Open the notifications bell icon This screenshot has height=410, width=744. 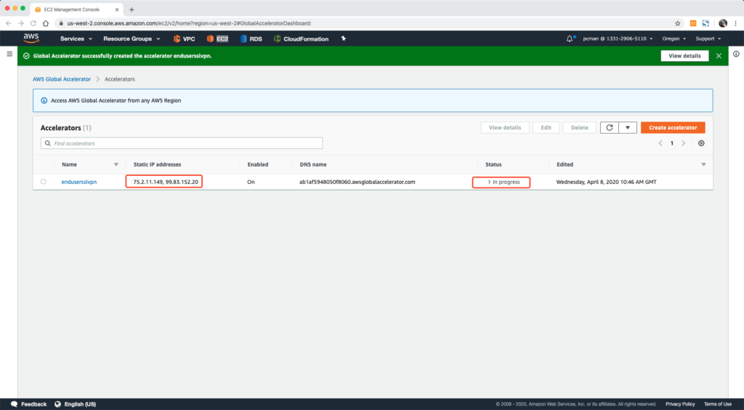coord(570,39)
